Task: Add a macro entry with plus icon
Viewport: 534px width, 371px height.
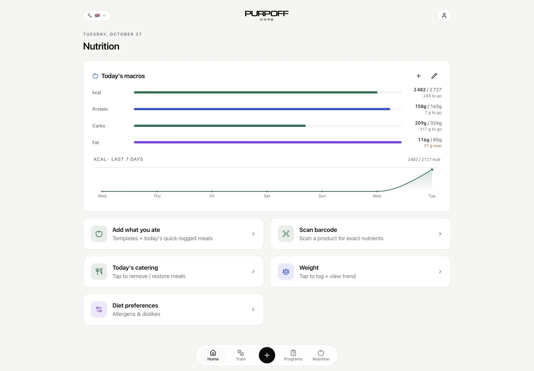Action: [x=419, y=76]
